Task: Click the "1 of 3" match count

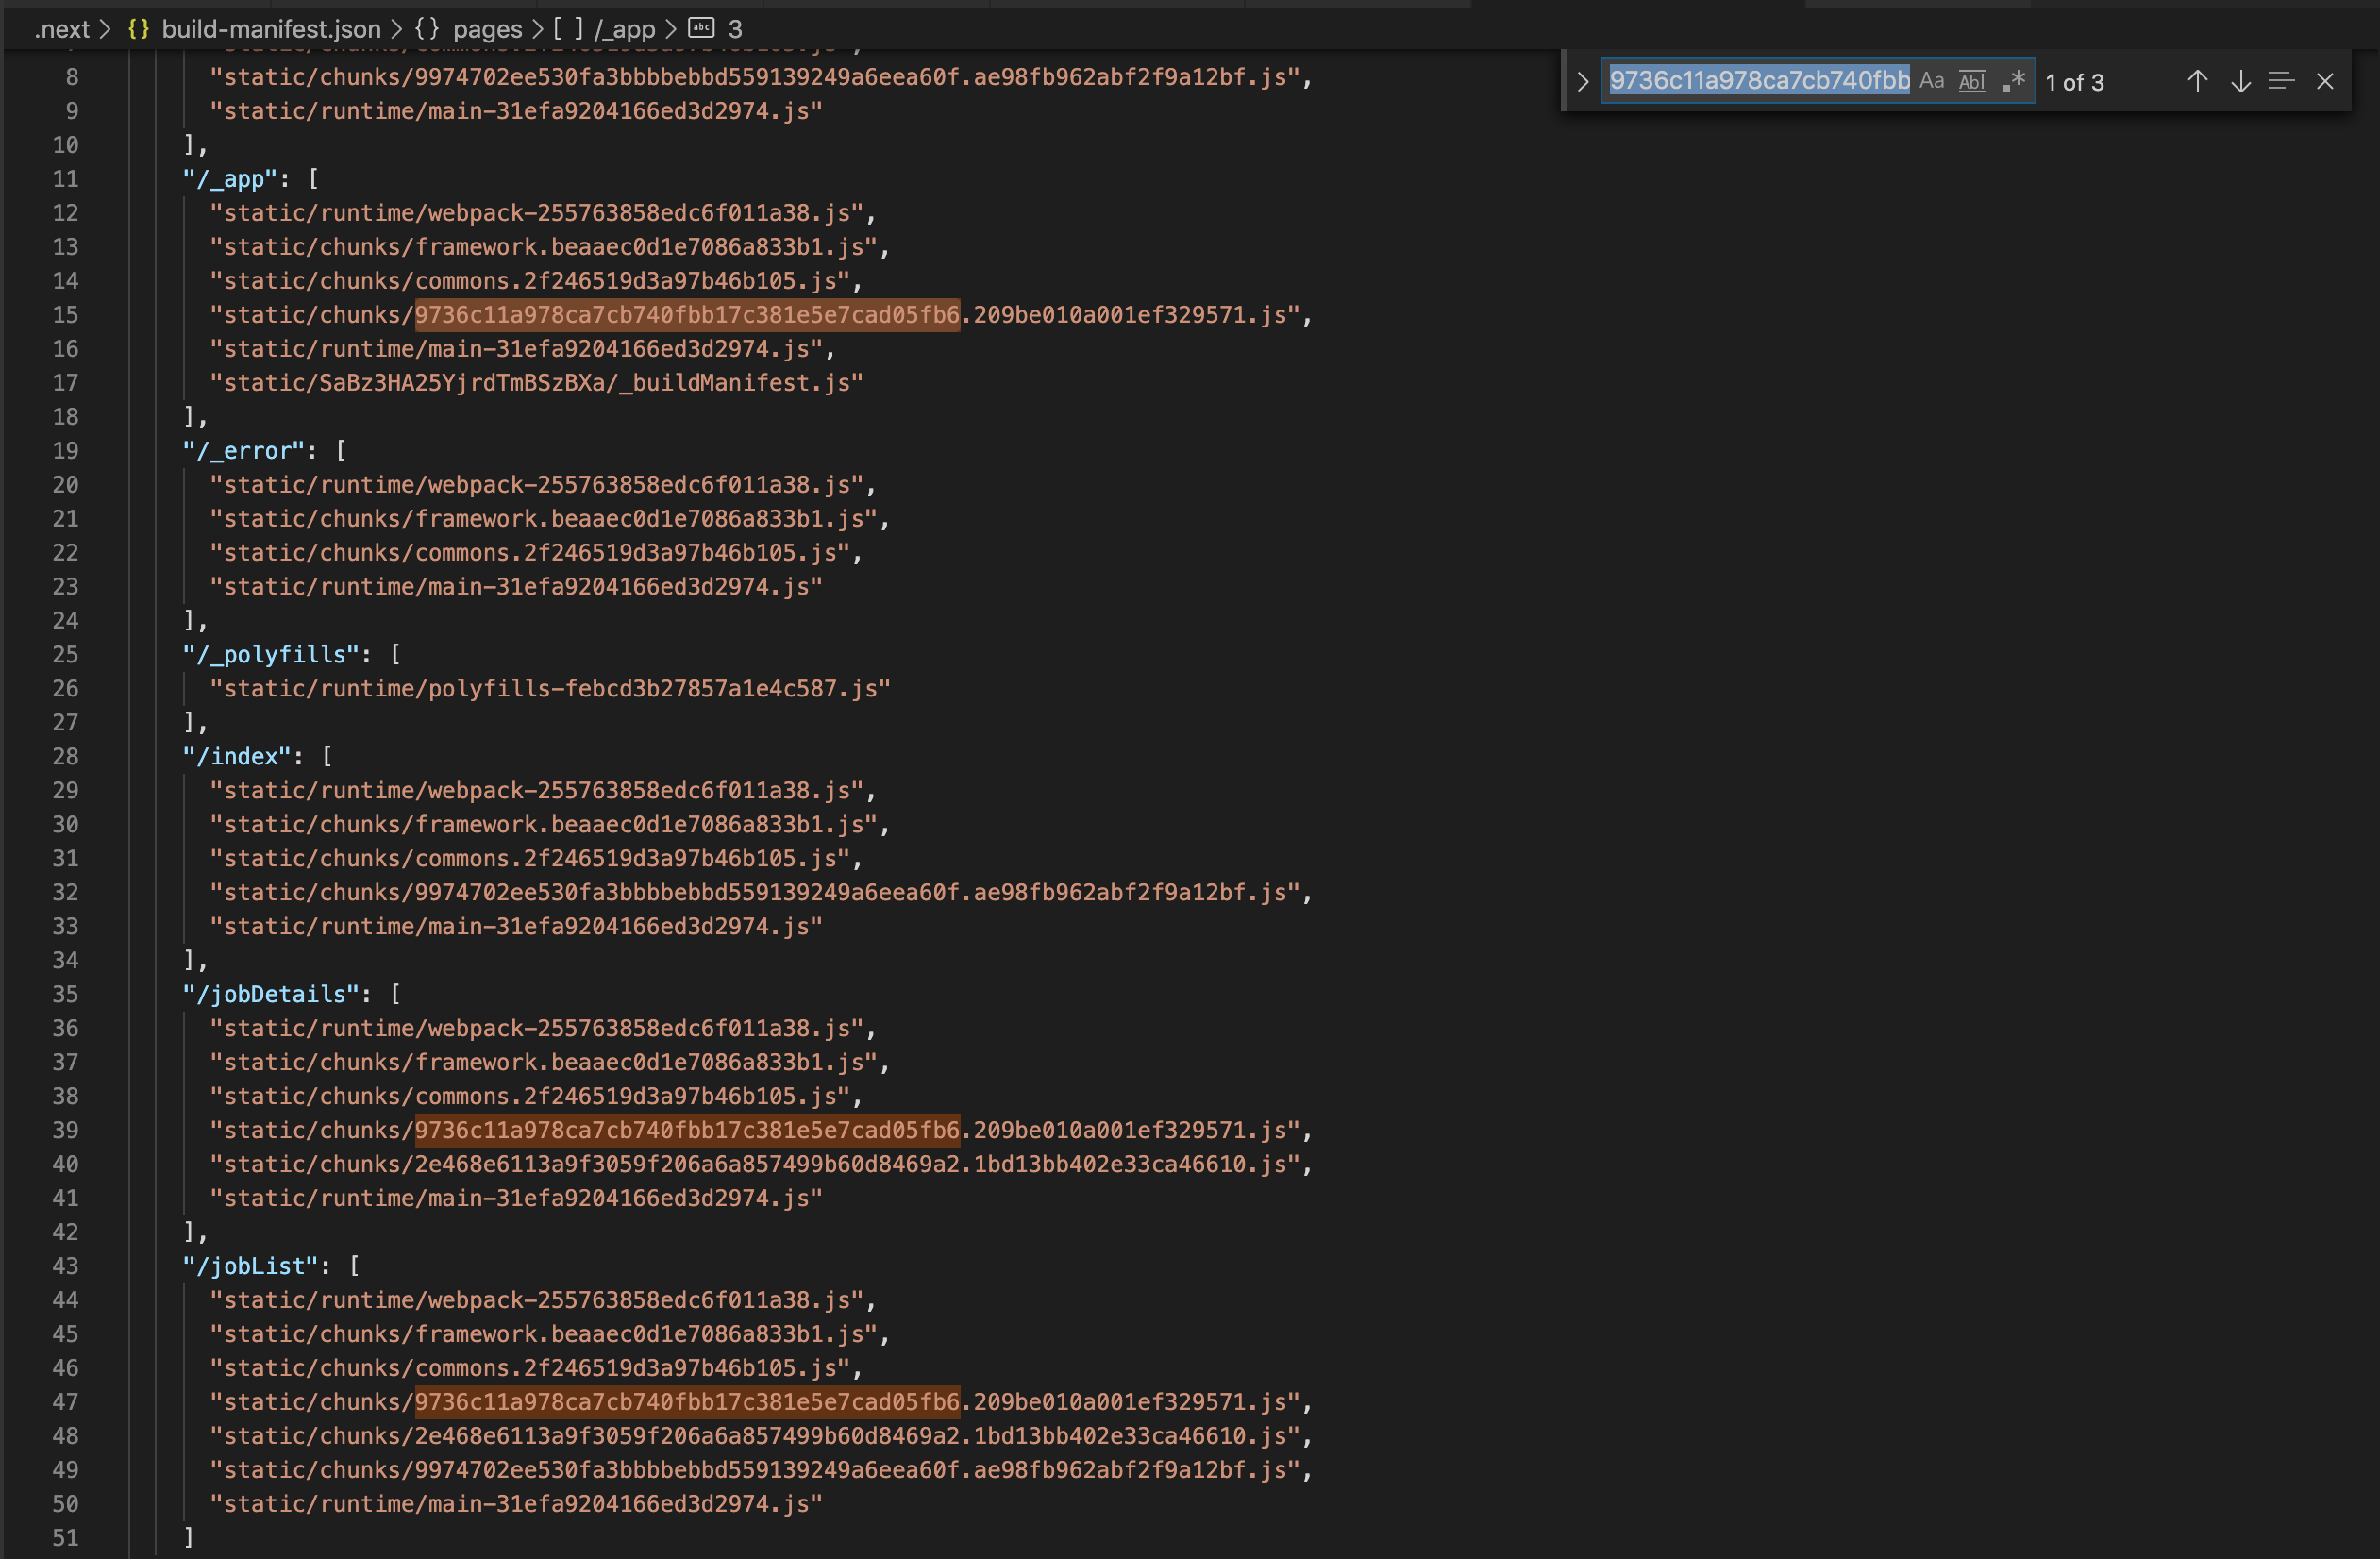Action: coord(2074,82)
